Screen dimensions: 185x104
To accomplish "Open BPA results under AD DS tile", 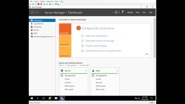I will [69, 90].
